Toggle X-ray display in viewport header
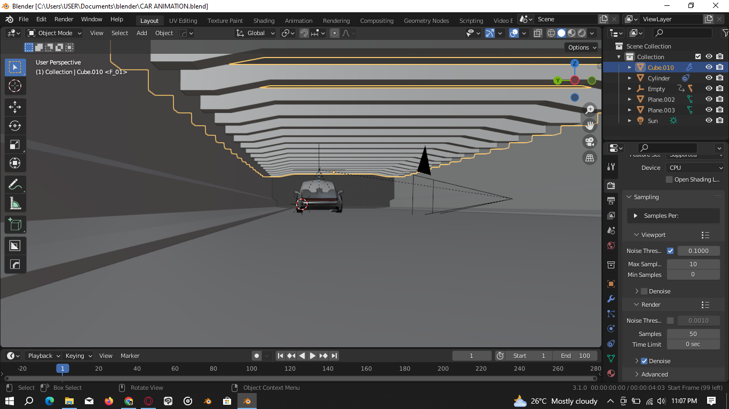This screenshot has height=409, width=729. click(x=537, y=33)
